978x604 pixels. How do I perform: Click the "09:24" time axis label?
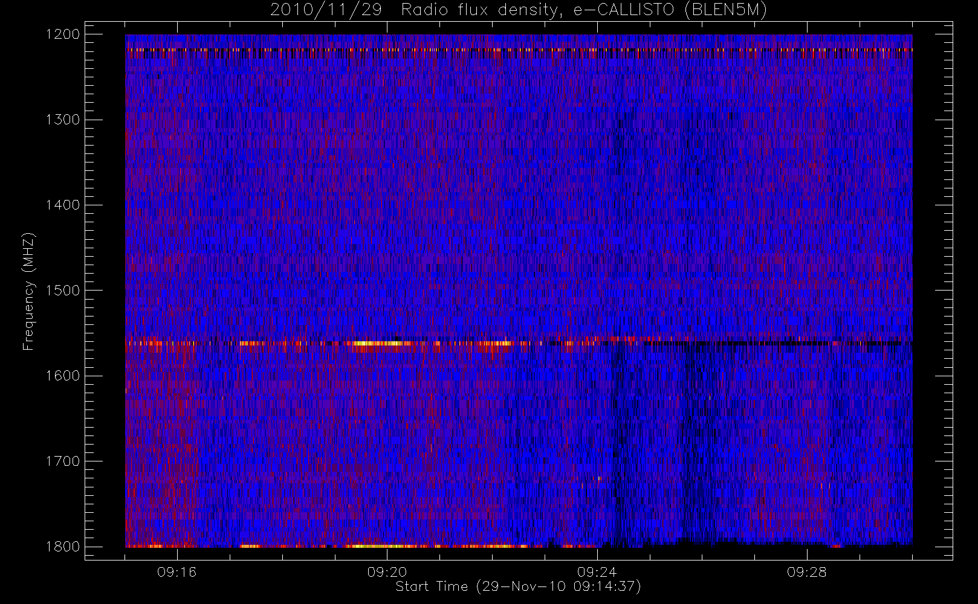597,572
